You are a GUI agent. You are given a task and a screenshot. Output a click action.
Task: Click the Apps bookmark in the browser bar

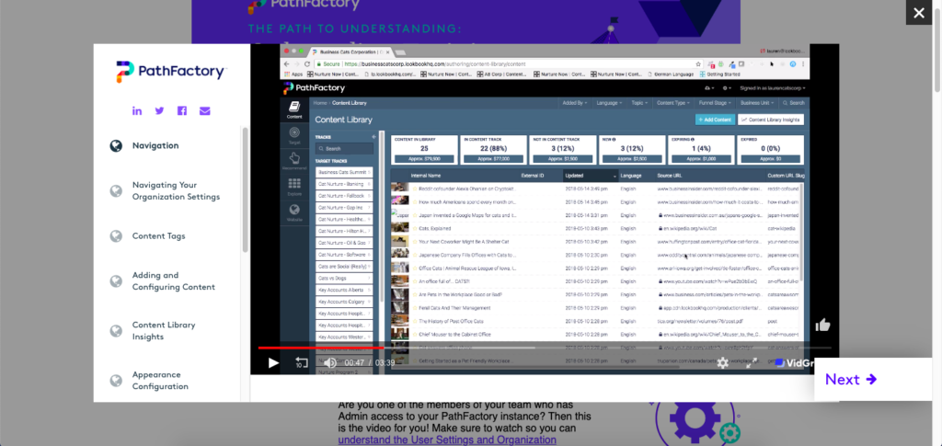pyautogui.click(x=293, y=74)
